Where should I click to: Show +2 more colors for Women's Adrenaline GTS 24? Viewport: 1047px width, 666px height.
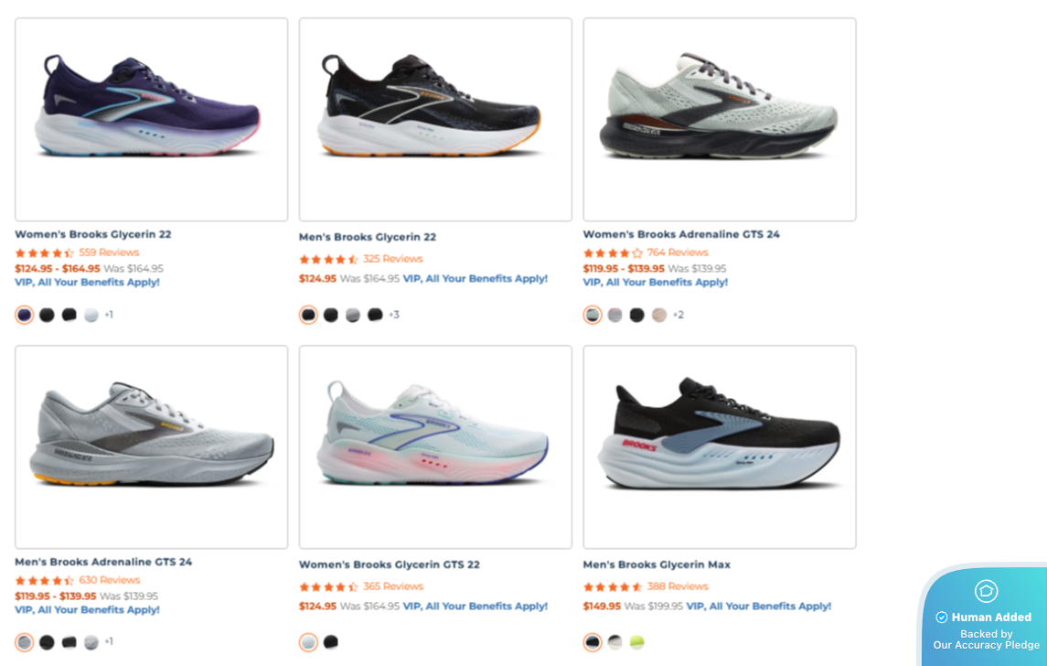point(678,315)
